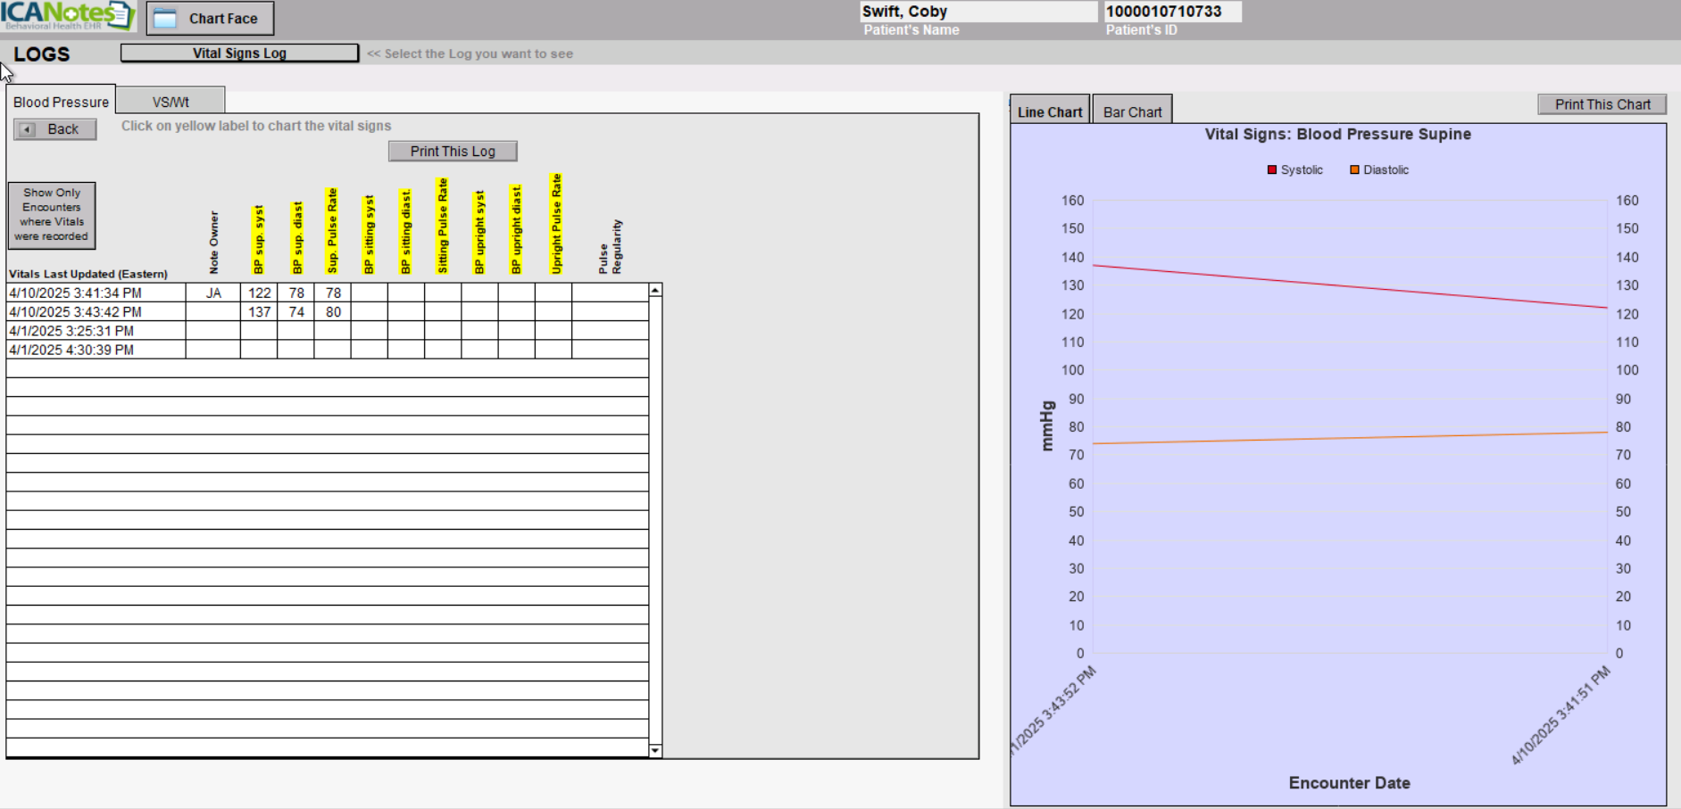Chart the Upright Pulse Rate label
The height and width of the screenshot is (809, 1681).
coord(556,223)
